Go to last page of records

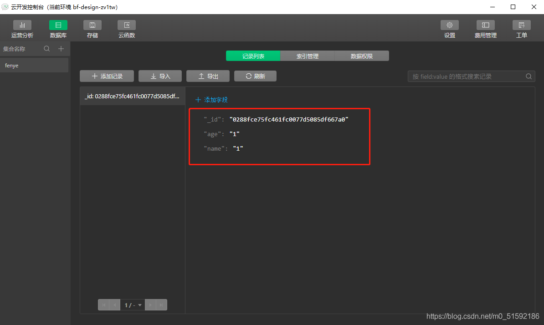click(x=161, y=305)
